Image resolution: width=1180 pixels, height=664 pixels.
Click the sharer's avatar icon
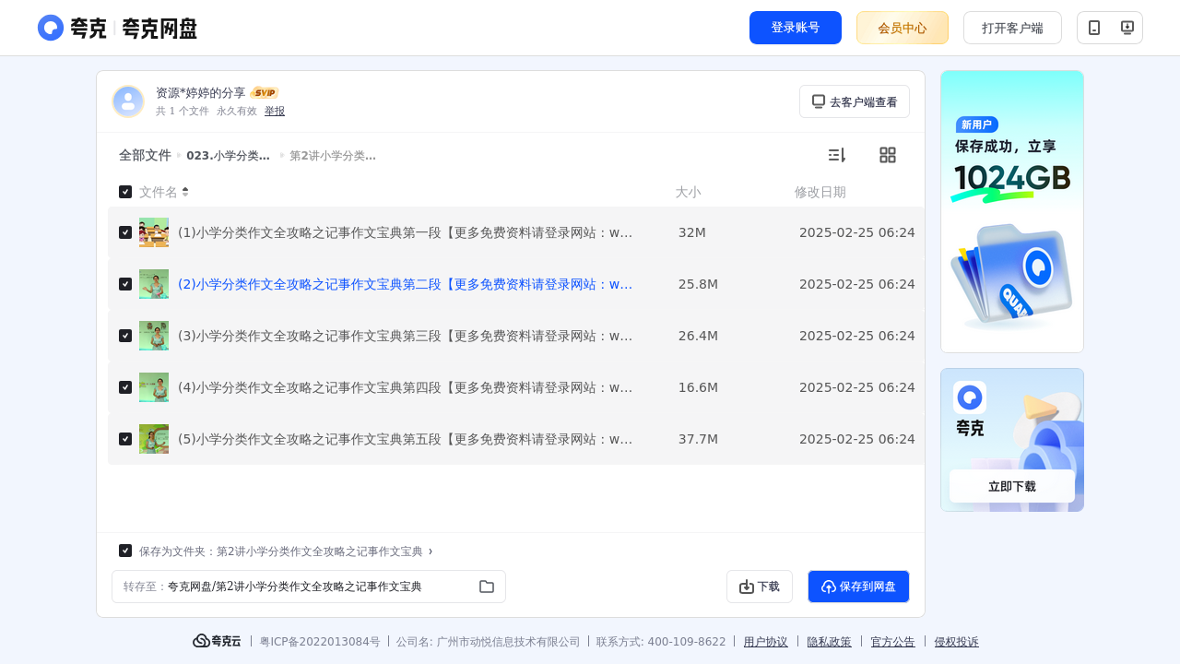[128, 101]
